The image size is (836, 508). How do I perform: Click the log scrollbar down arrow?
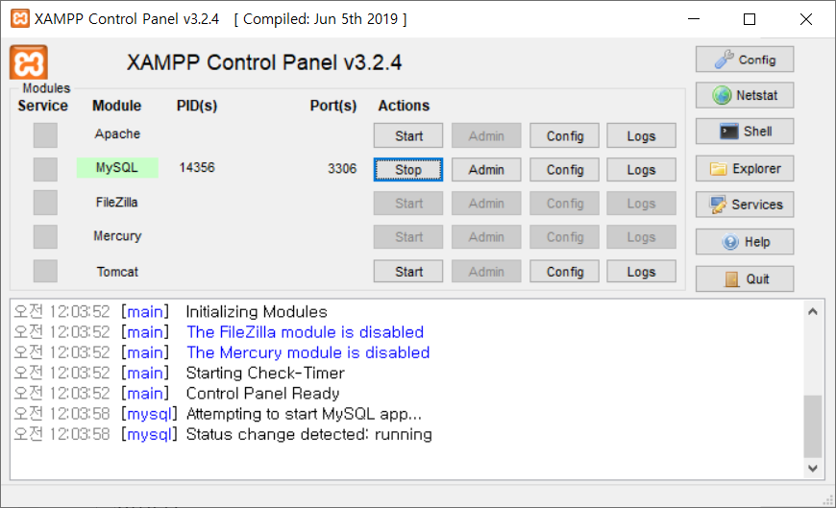813,468
